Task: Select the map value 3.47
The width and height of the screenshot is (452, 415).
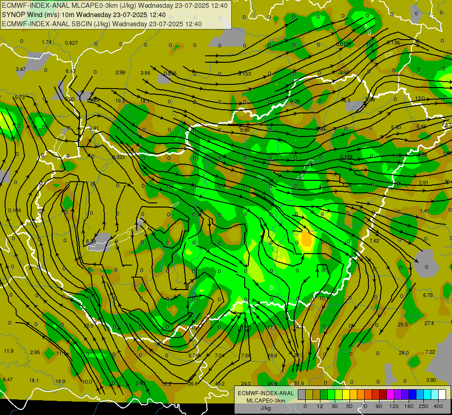Action: point(21,69)
